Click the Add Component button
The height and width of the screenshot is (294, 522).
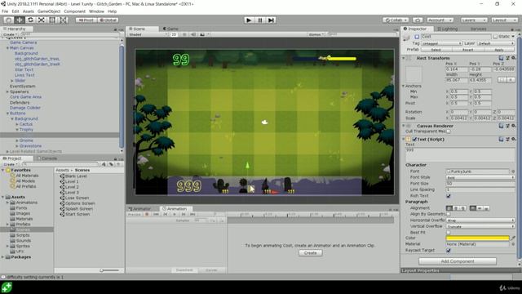coord(458,261)
